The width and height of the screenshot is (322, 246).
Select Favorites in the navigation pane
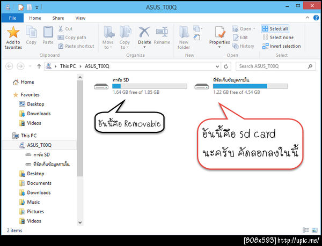click(x=26, y=95)
